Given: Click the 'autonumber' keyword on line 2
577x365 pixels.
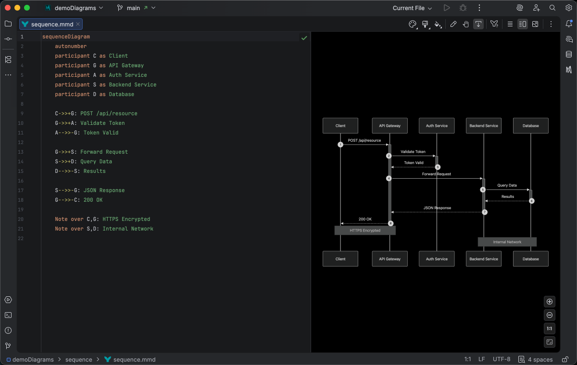Looking at the screenshot, I should 71,46.
